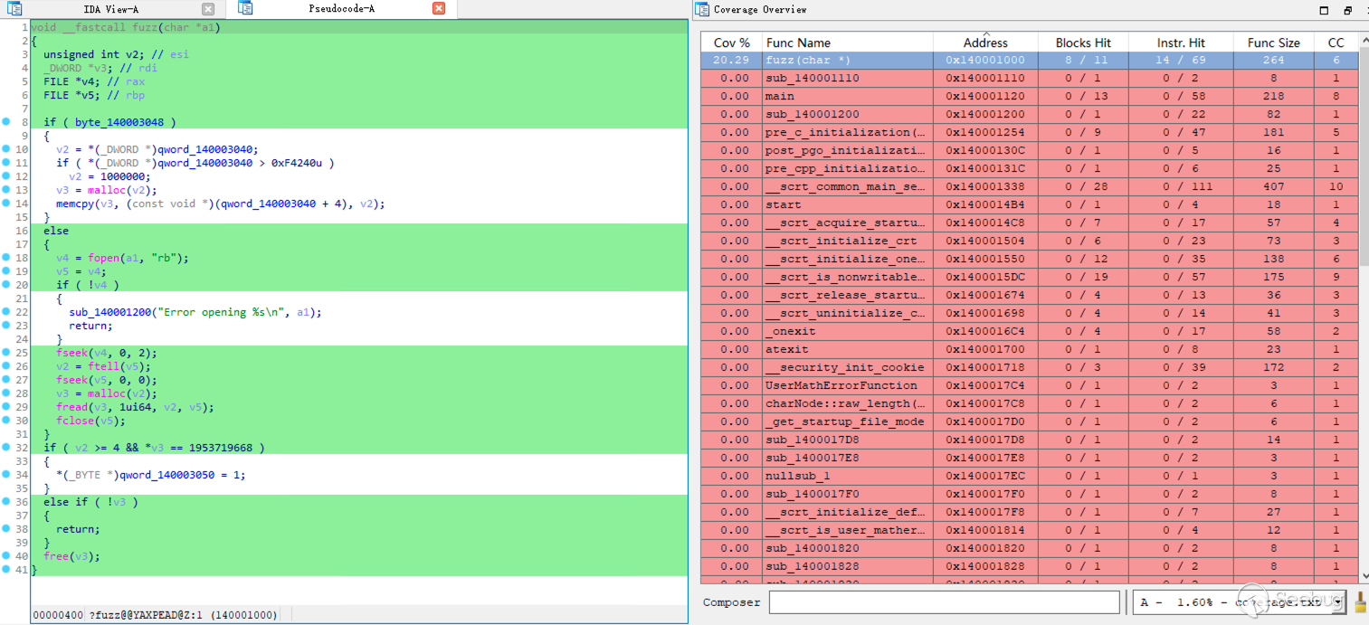The height and width of the screenshot is (625, 1369).
Task: Select the Pseudocode-A tab
Action: (341, 9)
